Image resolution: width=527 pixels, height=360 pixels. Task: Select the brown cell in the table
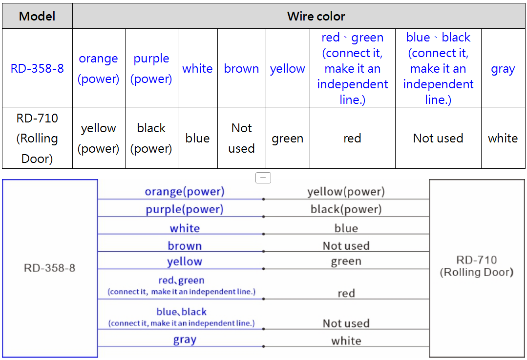(x=241, y=68)
